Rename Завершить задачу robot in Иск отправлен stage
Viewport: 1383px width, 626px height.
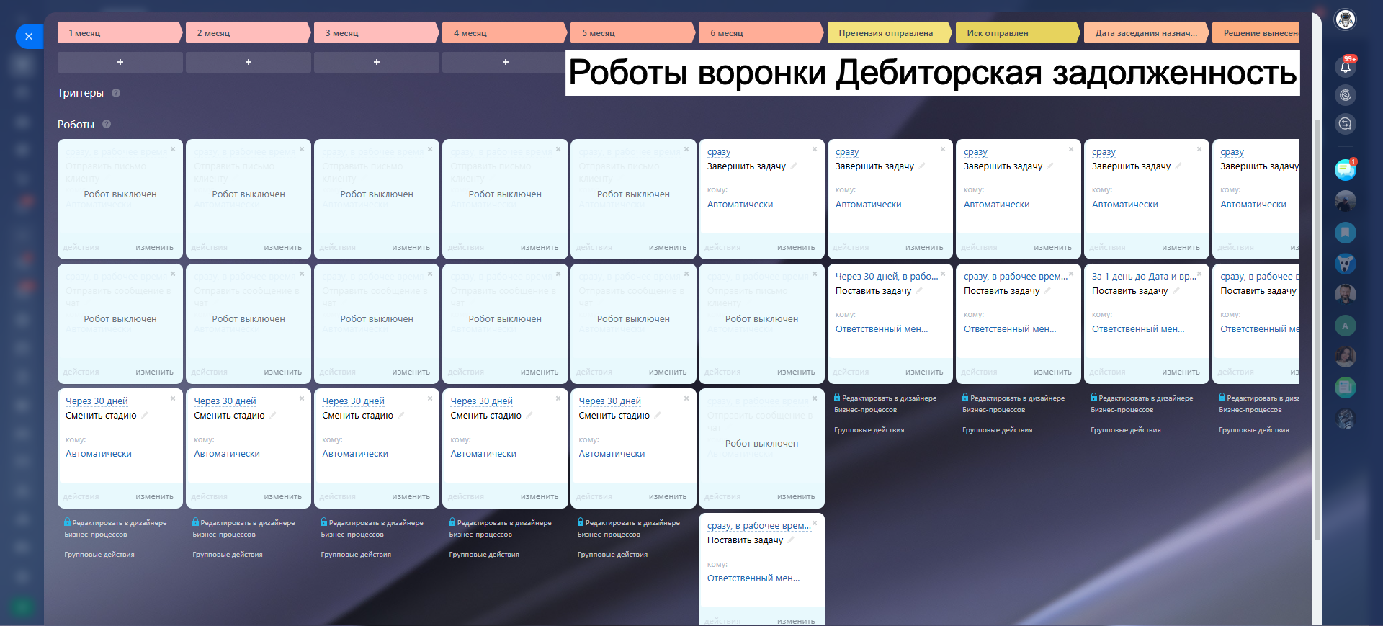coord(1050,166)
